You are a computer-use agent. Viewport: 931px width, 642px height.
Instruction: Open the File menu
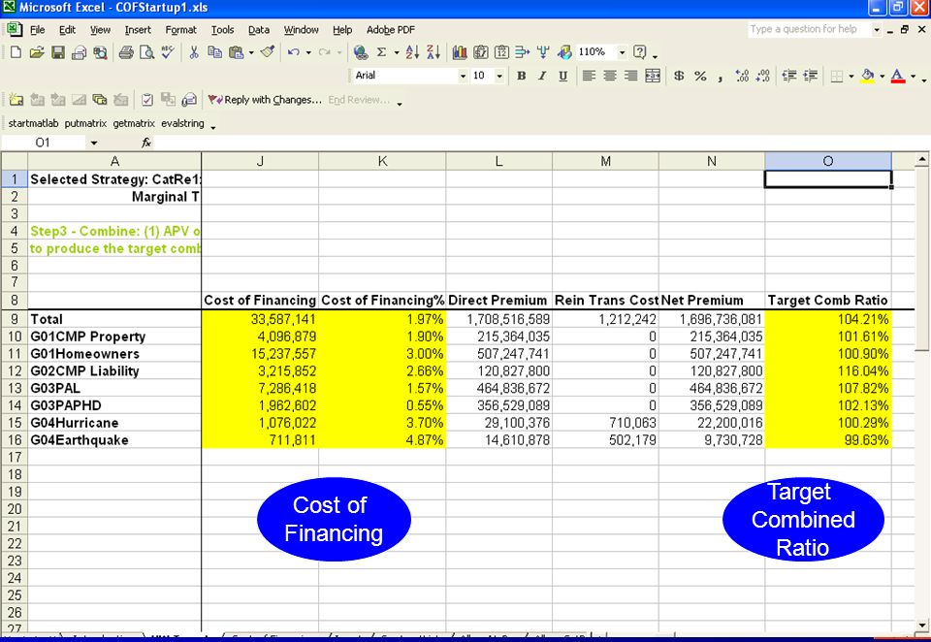coord(38,30)
